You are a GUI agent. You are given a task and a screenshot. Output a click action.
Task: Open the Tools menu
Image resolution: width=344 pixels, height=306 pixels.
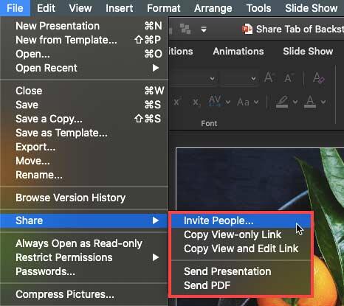258,8
